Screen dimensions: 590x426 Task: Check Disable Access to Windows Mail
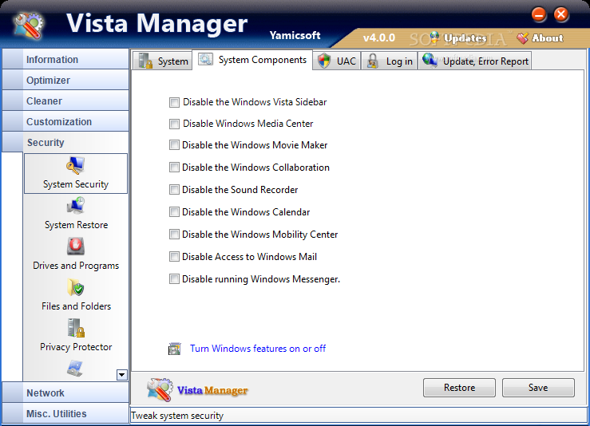174,257
